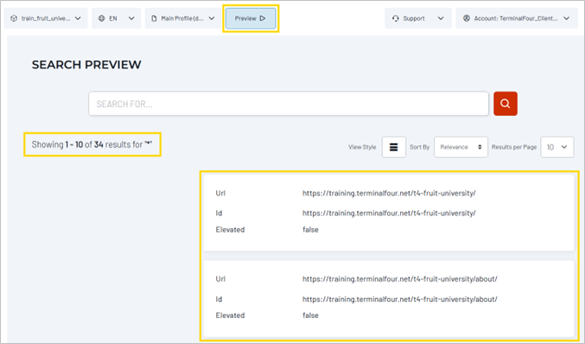The height and width of the screenshot is (344, 585).
Task: Toggle the list View Style button
Action: click(x=394, y=147)
